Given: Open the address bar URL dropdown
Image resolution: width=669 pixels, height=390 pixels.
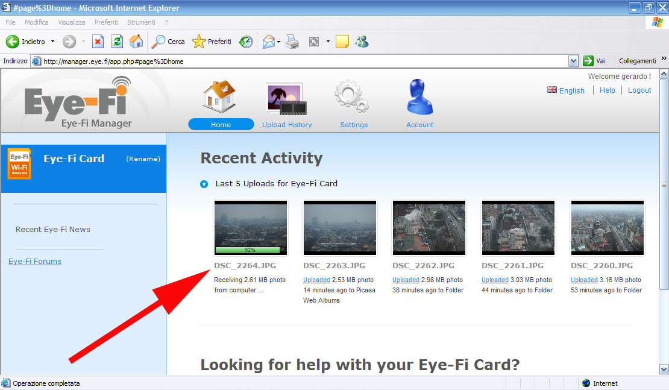Looking at the screenshot, I should click(573, 61).
